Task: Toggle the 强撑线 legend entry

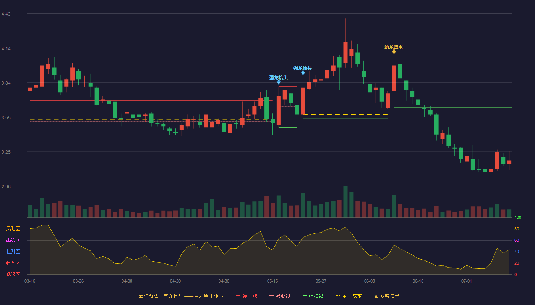Action: pyautogui.click(x=313, y=296)
